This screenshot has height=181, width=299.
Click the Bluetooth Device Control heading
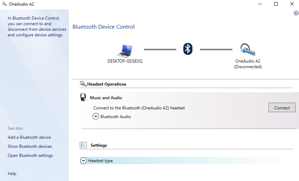click(104, 27)
